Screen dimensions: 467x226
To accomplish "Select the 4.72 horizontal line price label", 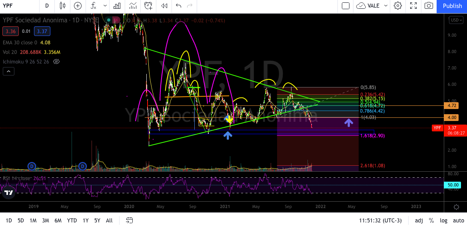I will click(x=451, y=105).
